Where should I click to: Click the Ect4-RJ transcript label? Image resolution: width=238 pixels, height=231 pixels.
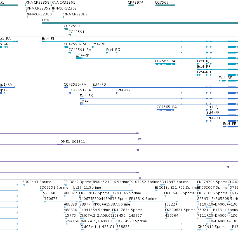coord(203,61)
